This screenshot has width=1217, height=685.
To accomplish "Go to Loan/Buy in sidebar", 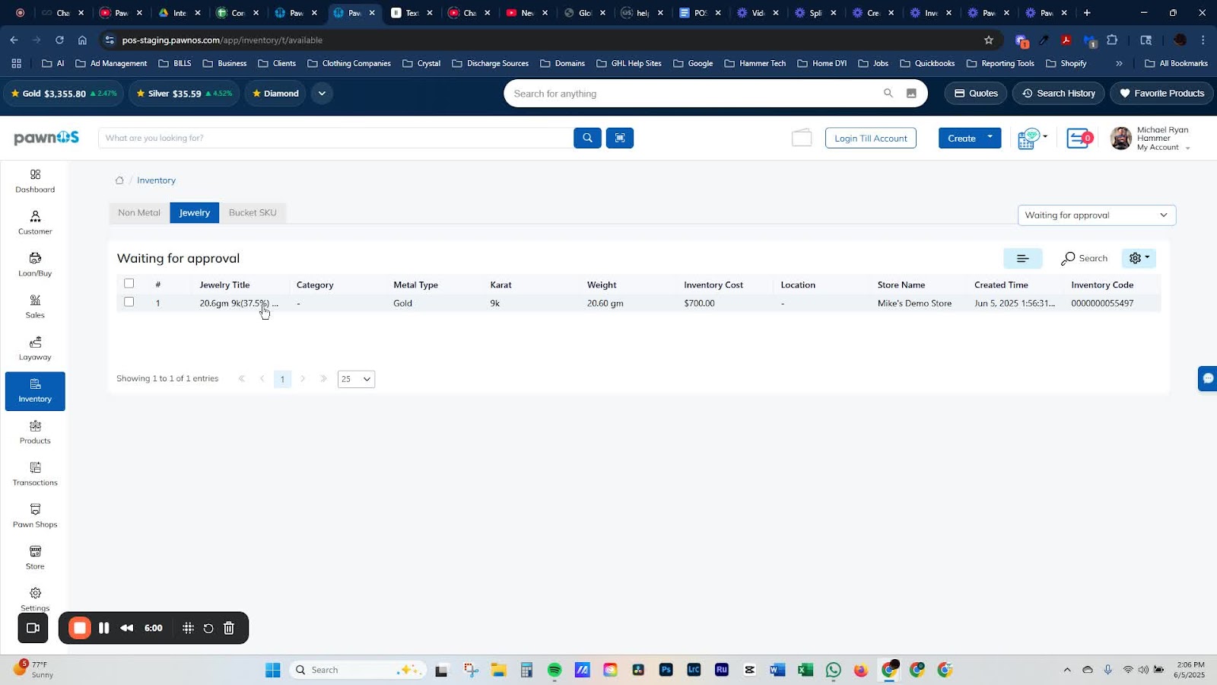I will [35, 265].
